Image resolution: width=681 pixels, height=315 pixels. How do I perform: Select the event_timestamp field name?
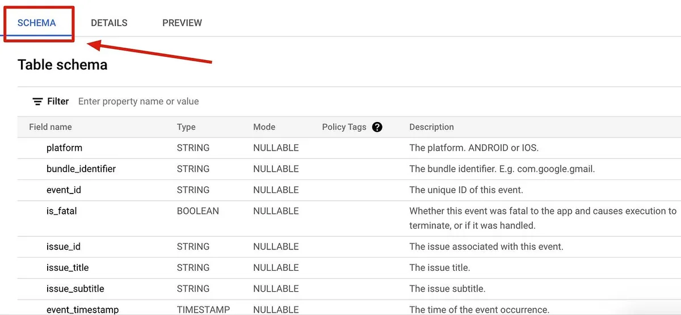tap(82, 310)
